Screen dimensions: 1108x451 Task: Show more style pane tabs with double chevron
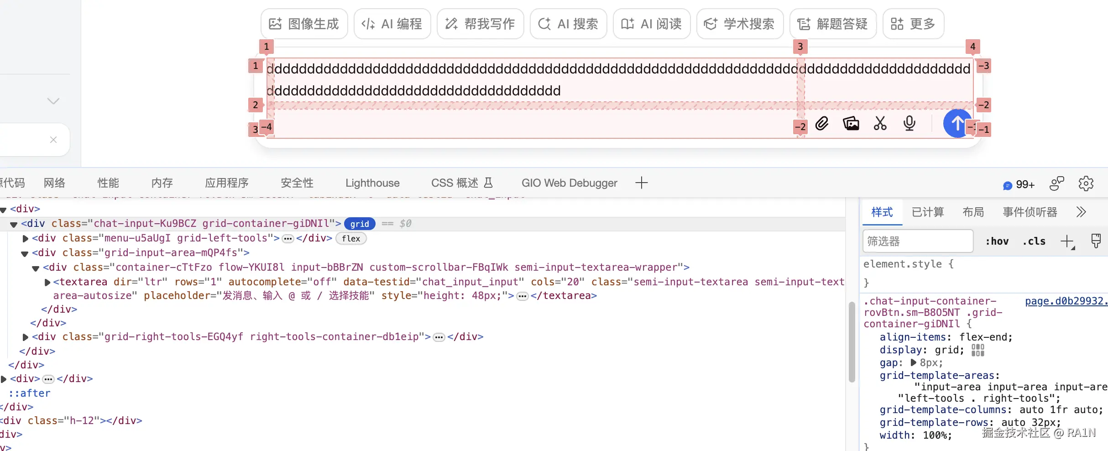[x=1081, y=212]
